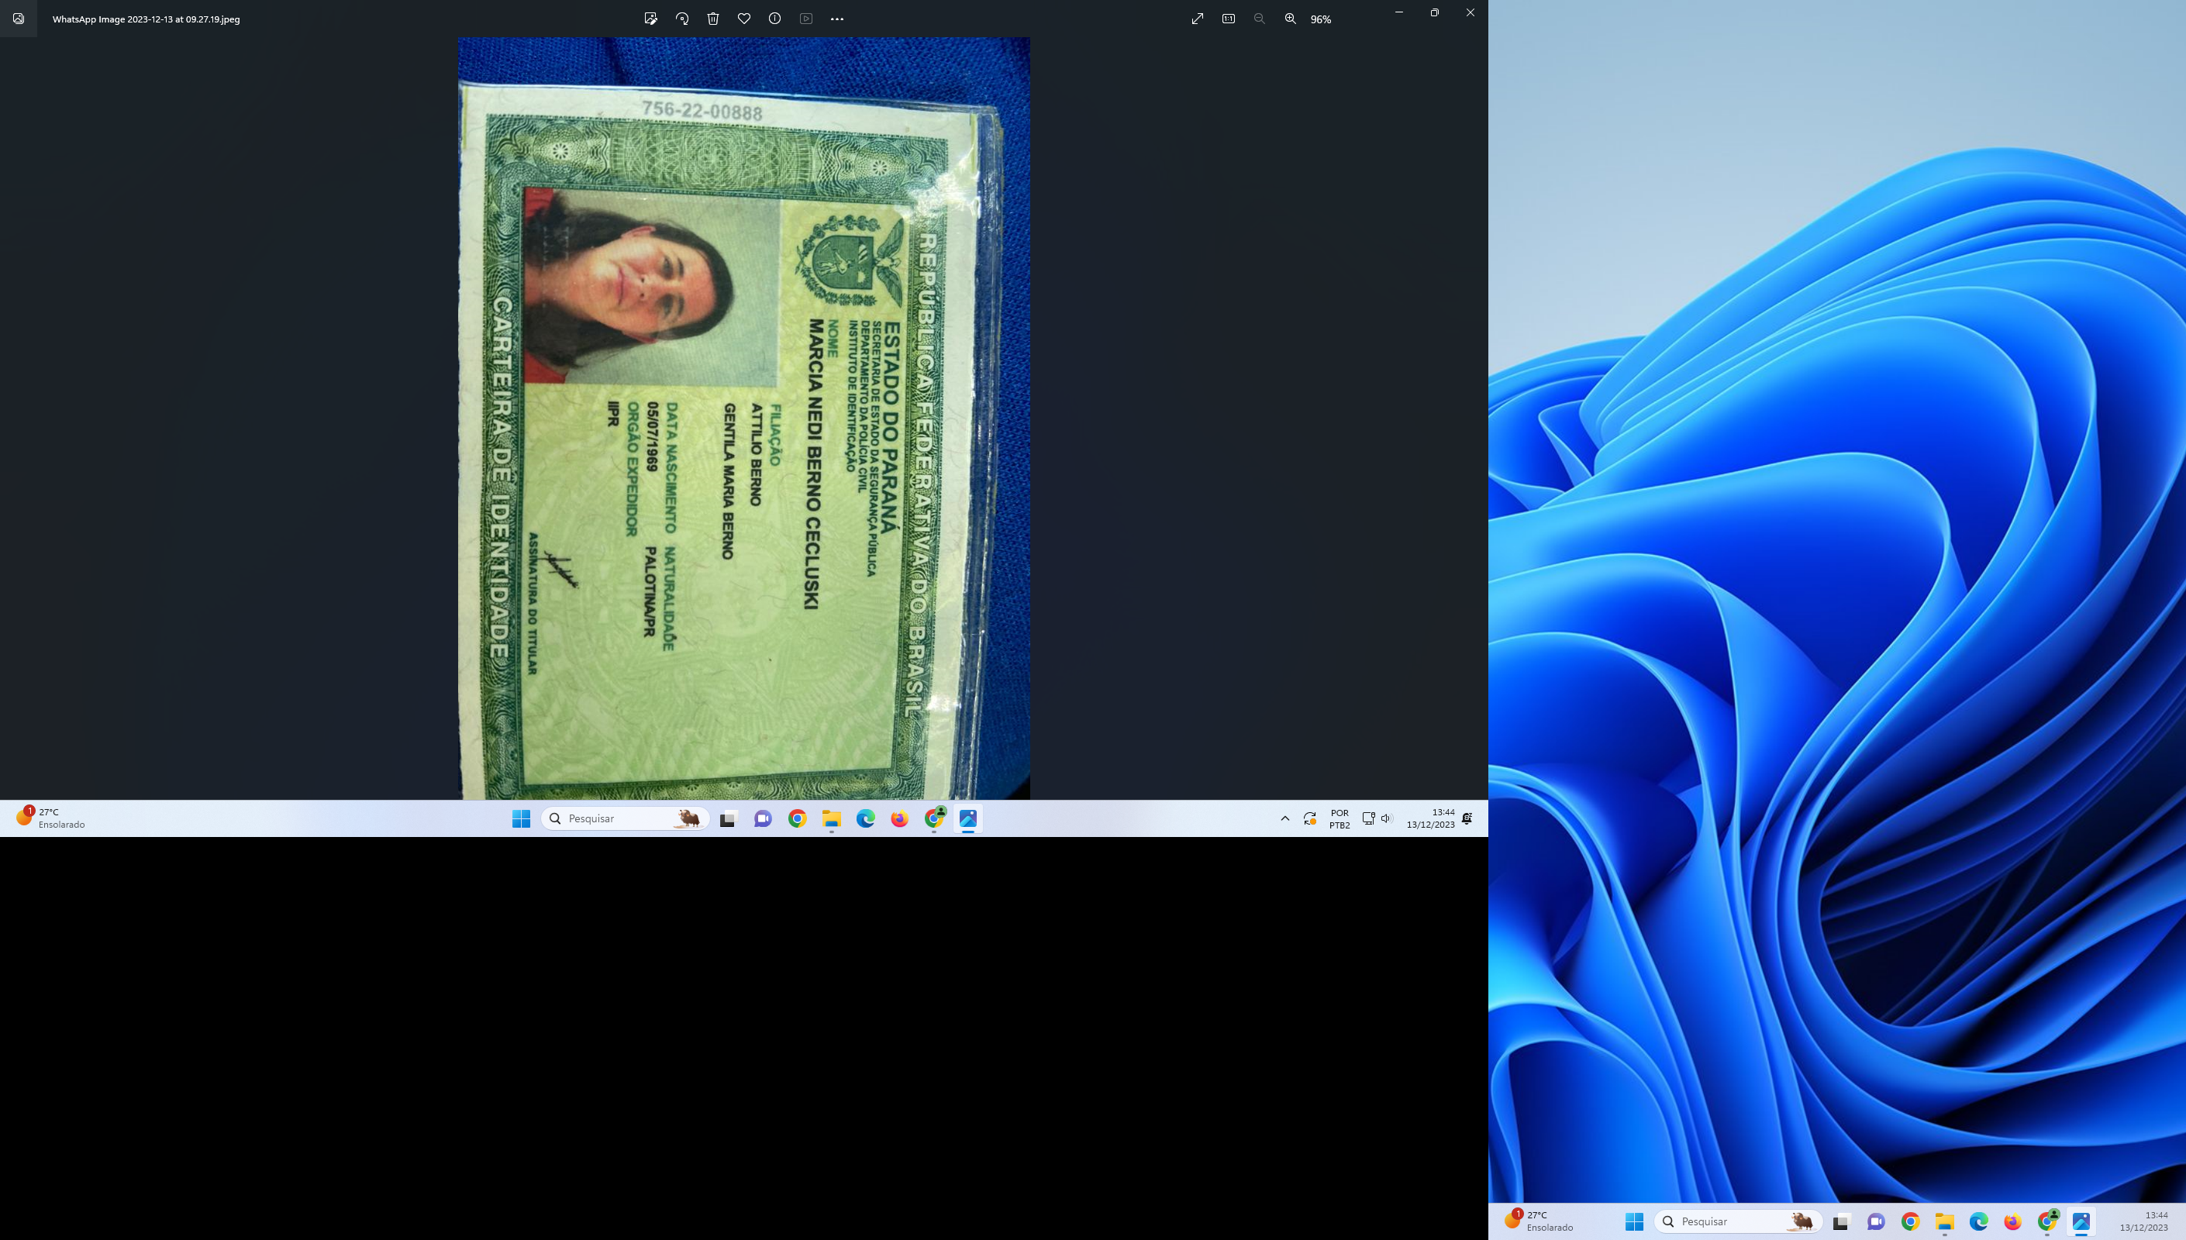
Task: Open the Edit image tool
Action: pyautogui.click(x=650, y=19)
